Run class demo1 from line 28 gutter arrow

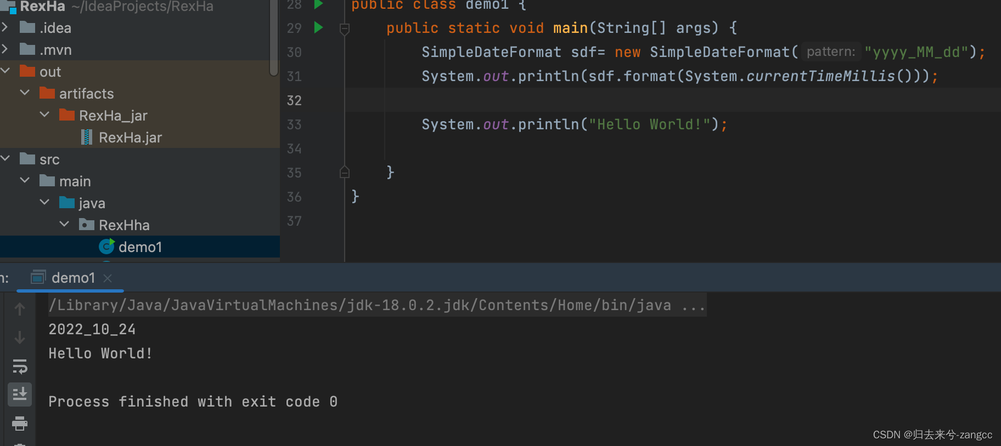coord(318,4)
